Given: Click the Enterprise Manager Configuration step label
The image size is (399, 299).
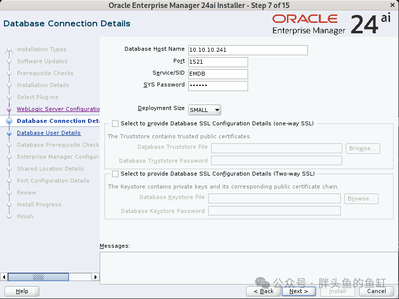Looking at the screenshot, I should tap(58, 157).
